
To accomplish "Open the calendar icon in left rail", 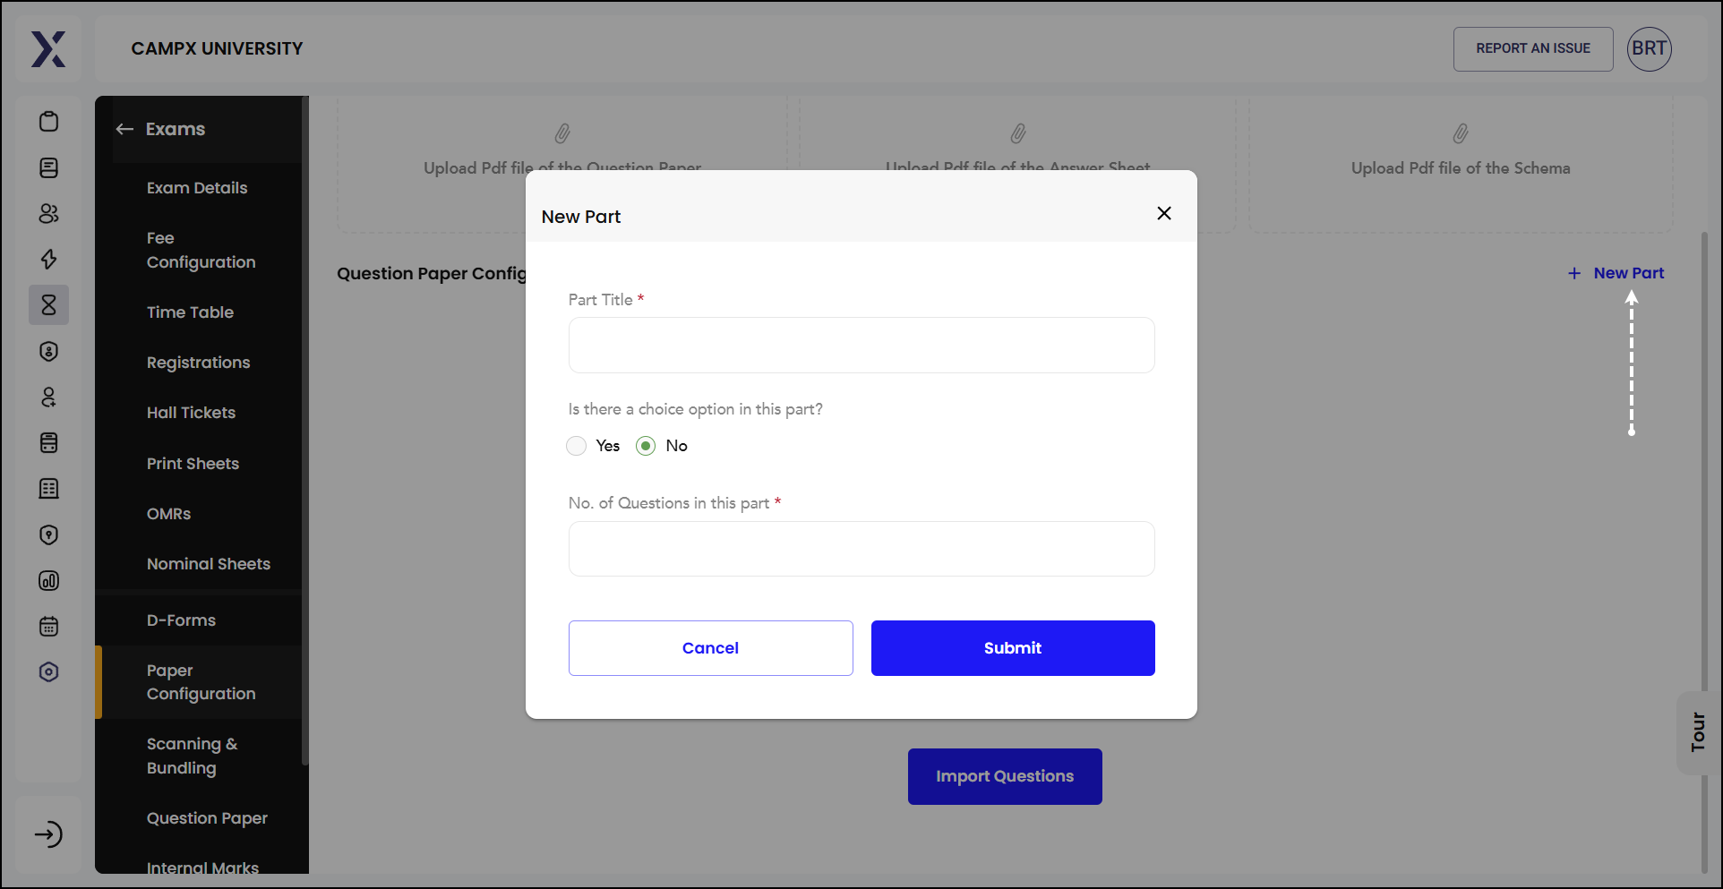I will pos(49,626).
